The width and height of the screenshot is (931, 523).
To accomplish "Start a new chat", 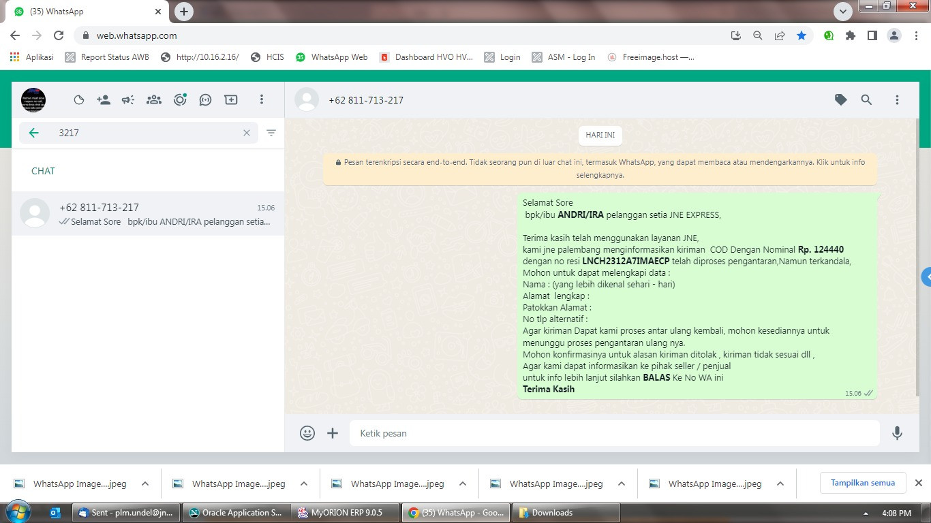I will click(x=231, y=100).
